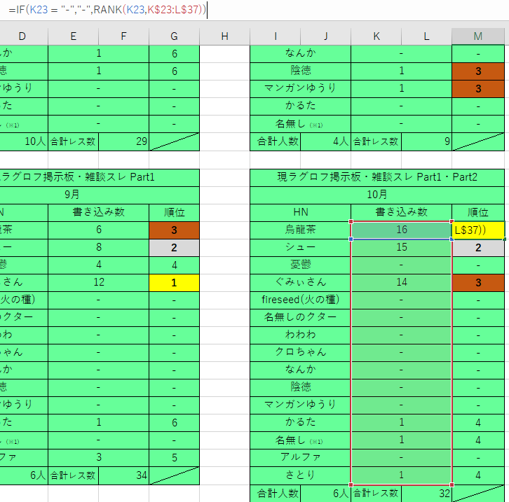Image resolution: width=509 pixels, height=502 pixels.
Task: Click the 'ラグロフ掲示板・雑談スレ Part1' title cell
Action: [x=100, y=177]
